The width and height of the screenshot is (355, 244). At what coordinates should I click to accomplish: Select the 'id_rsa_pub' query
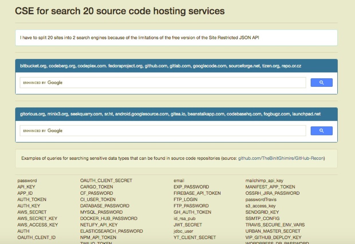[185, 218]
